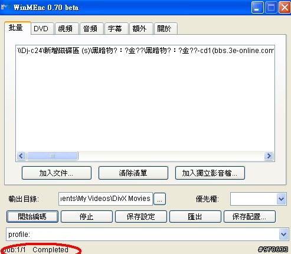Select the queued file entry starting with \\Dj-c24

(x=145, y=51)
